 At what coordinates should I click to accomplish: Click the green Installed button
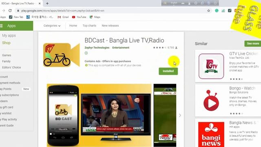click(168, 71)
